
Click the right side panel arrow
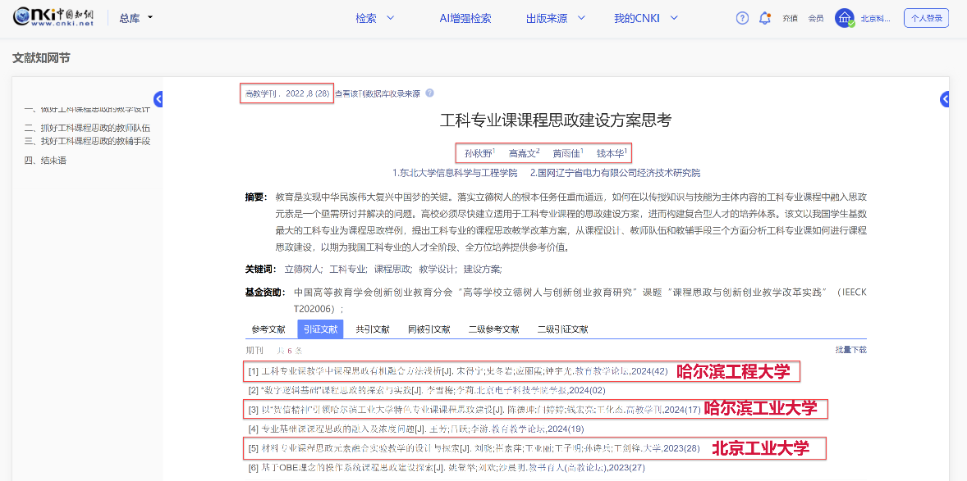click(x=945, y=99)
